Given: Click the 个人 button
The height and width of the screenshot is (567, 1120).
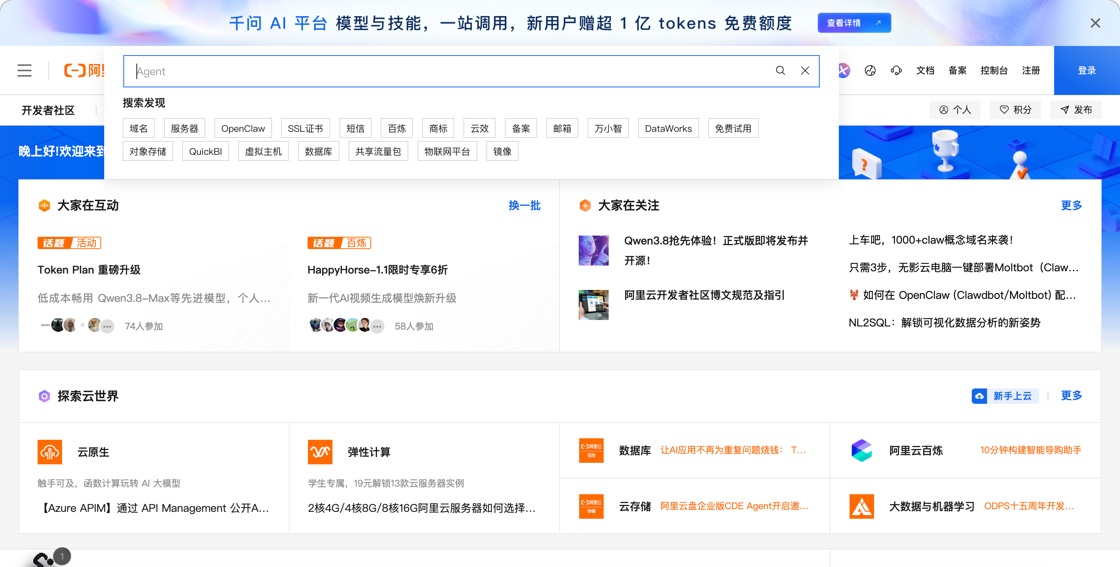Looking at the screenshot, I should (x=955, y=110).
